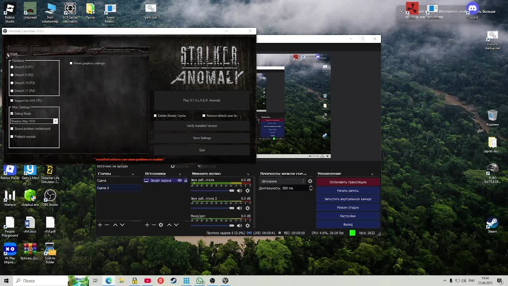
Task: Open Микшер аудио dock options icon
Action: 248,174
